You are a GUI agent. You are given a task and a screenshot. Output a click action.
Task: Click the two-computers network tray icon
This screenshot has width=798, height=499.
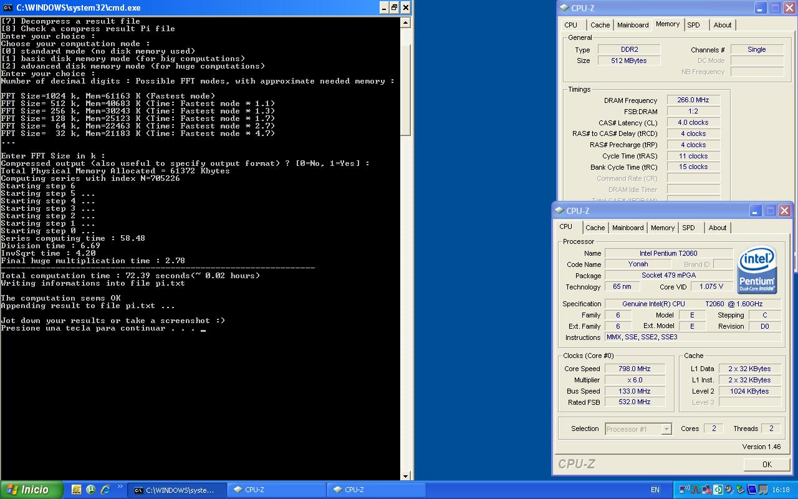click(763, 490)
